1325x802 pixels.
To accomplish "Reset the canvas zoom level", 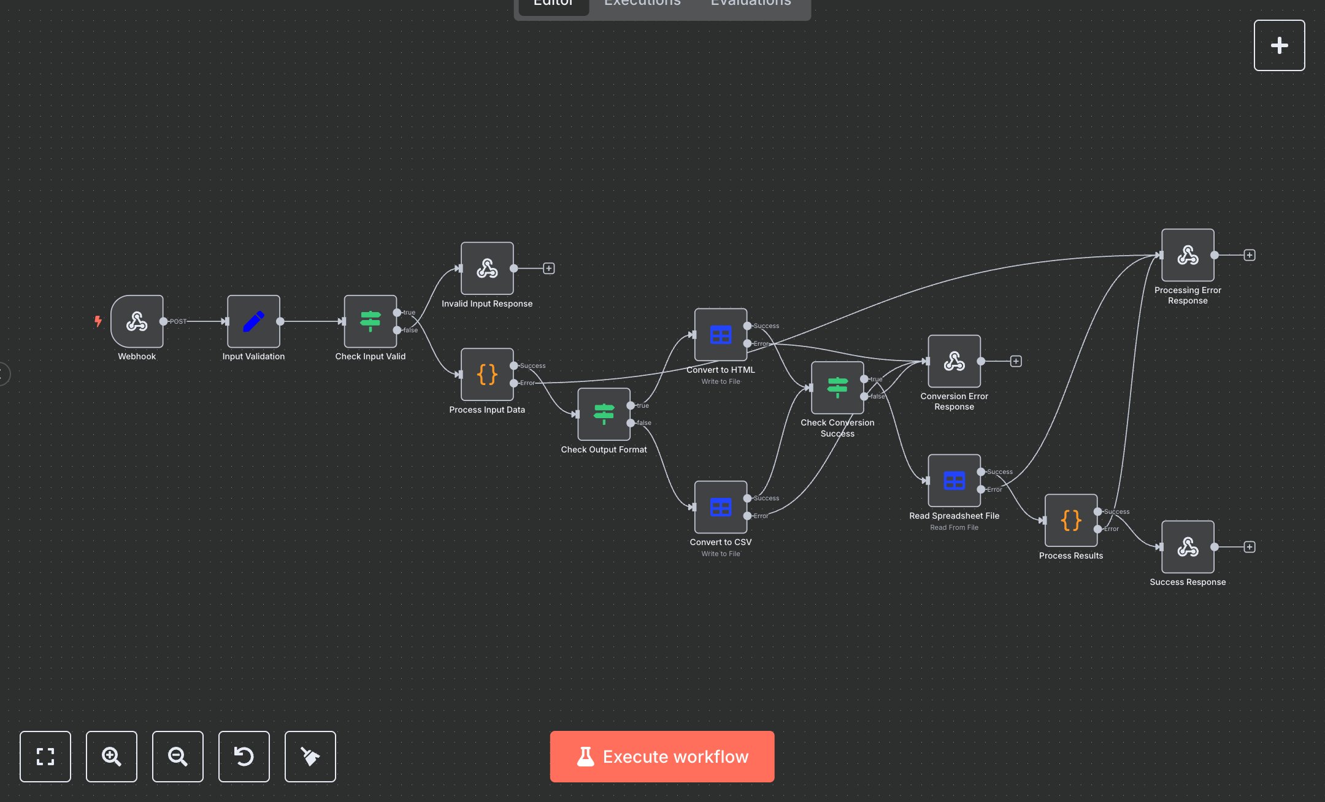I will (x=244, y=757).
